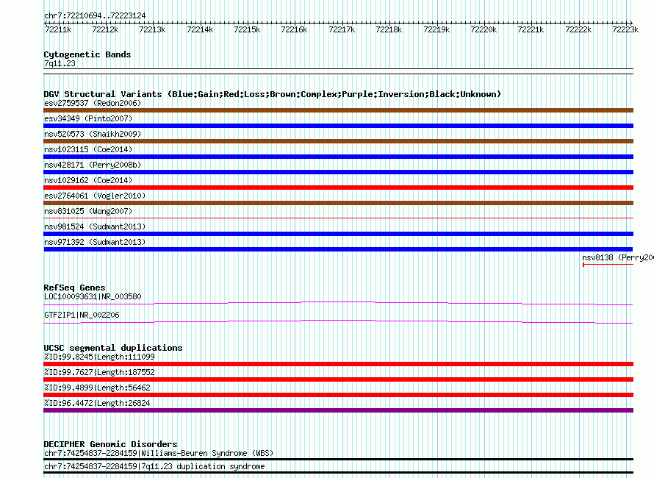Select the thin red line under nsv831025
Viewport: 654px width, 478px height.
[338, 218]
